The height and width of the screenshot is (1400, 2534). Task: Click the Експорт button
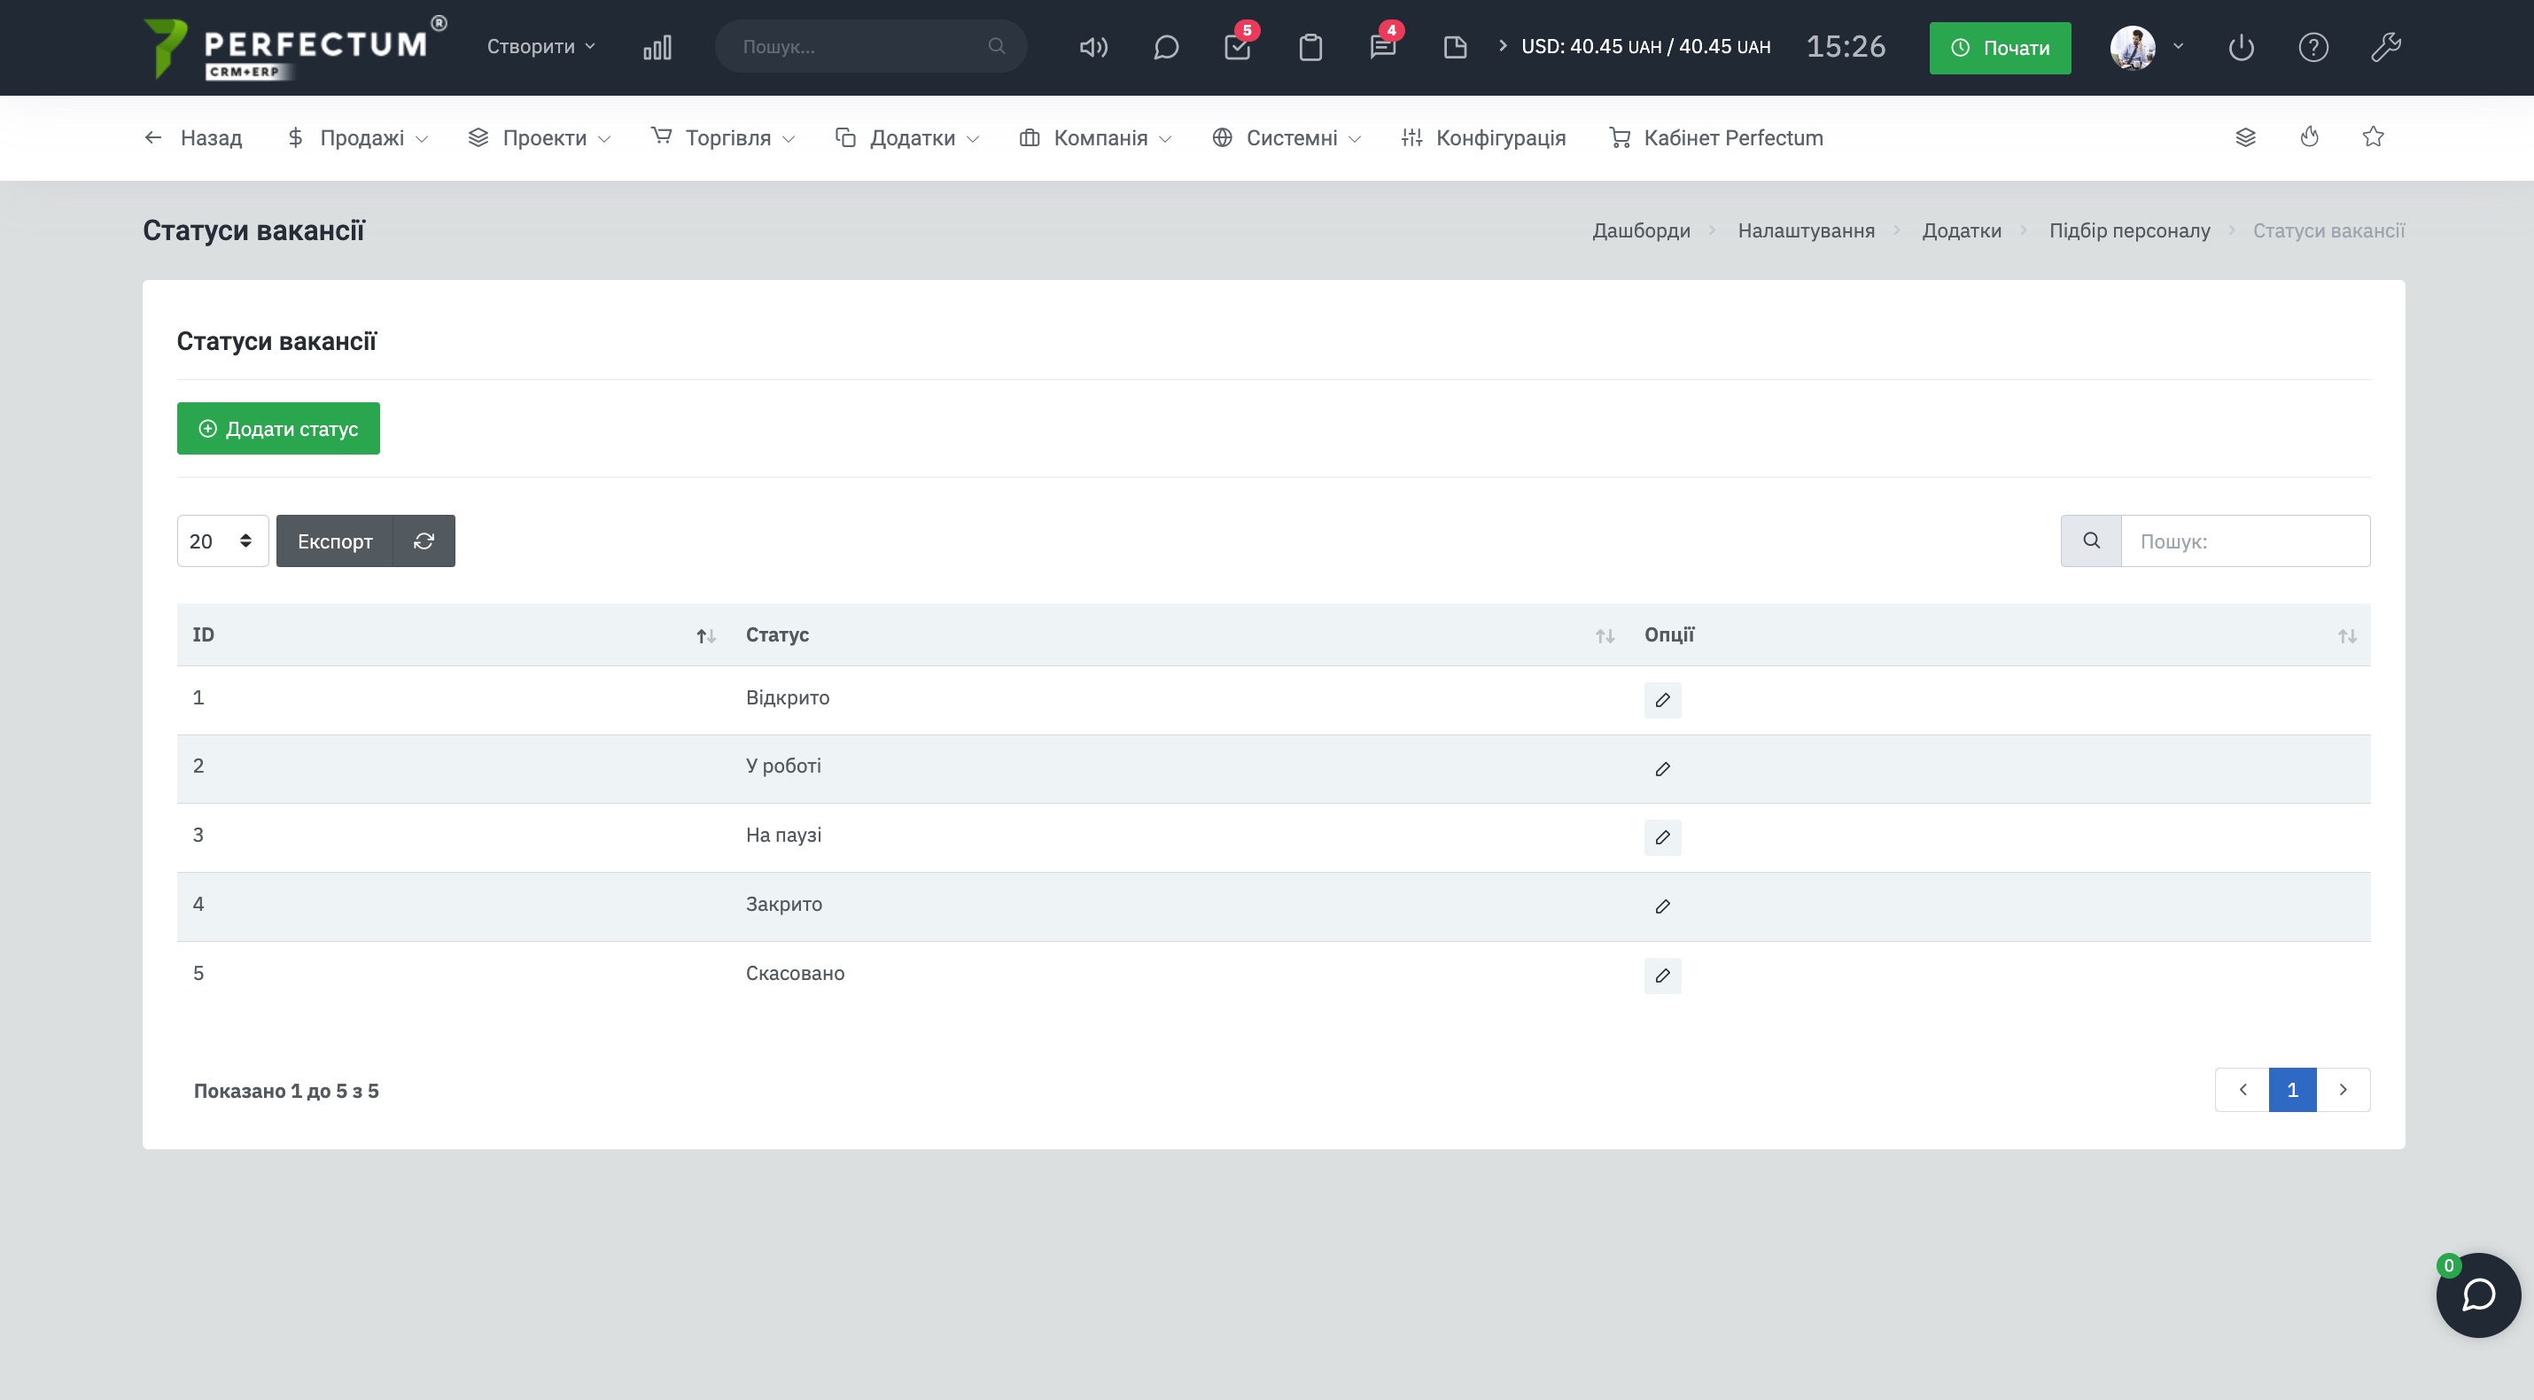point(334,541)
